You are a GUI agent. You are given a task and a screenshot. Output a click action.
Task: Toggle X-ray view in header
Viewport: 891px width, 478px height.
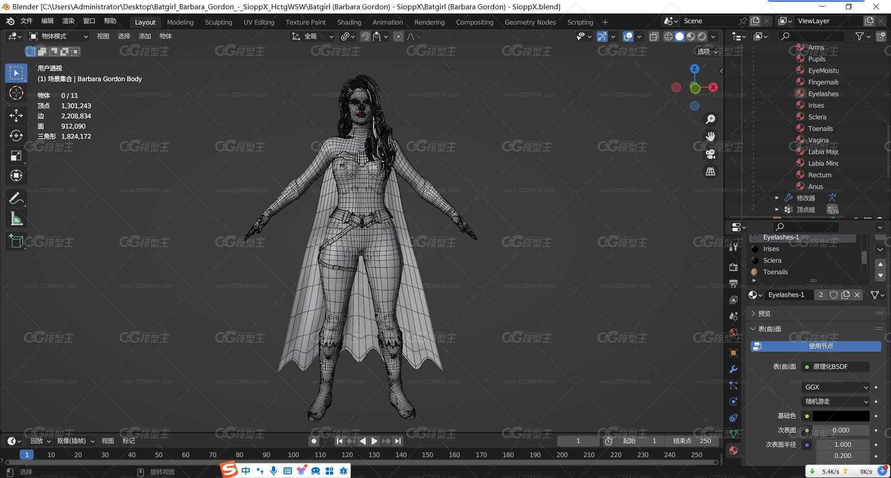654,36
